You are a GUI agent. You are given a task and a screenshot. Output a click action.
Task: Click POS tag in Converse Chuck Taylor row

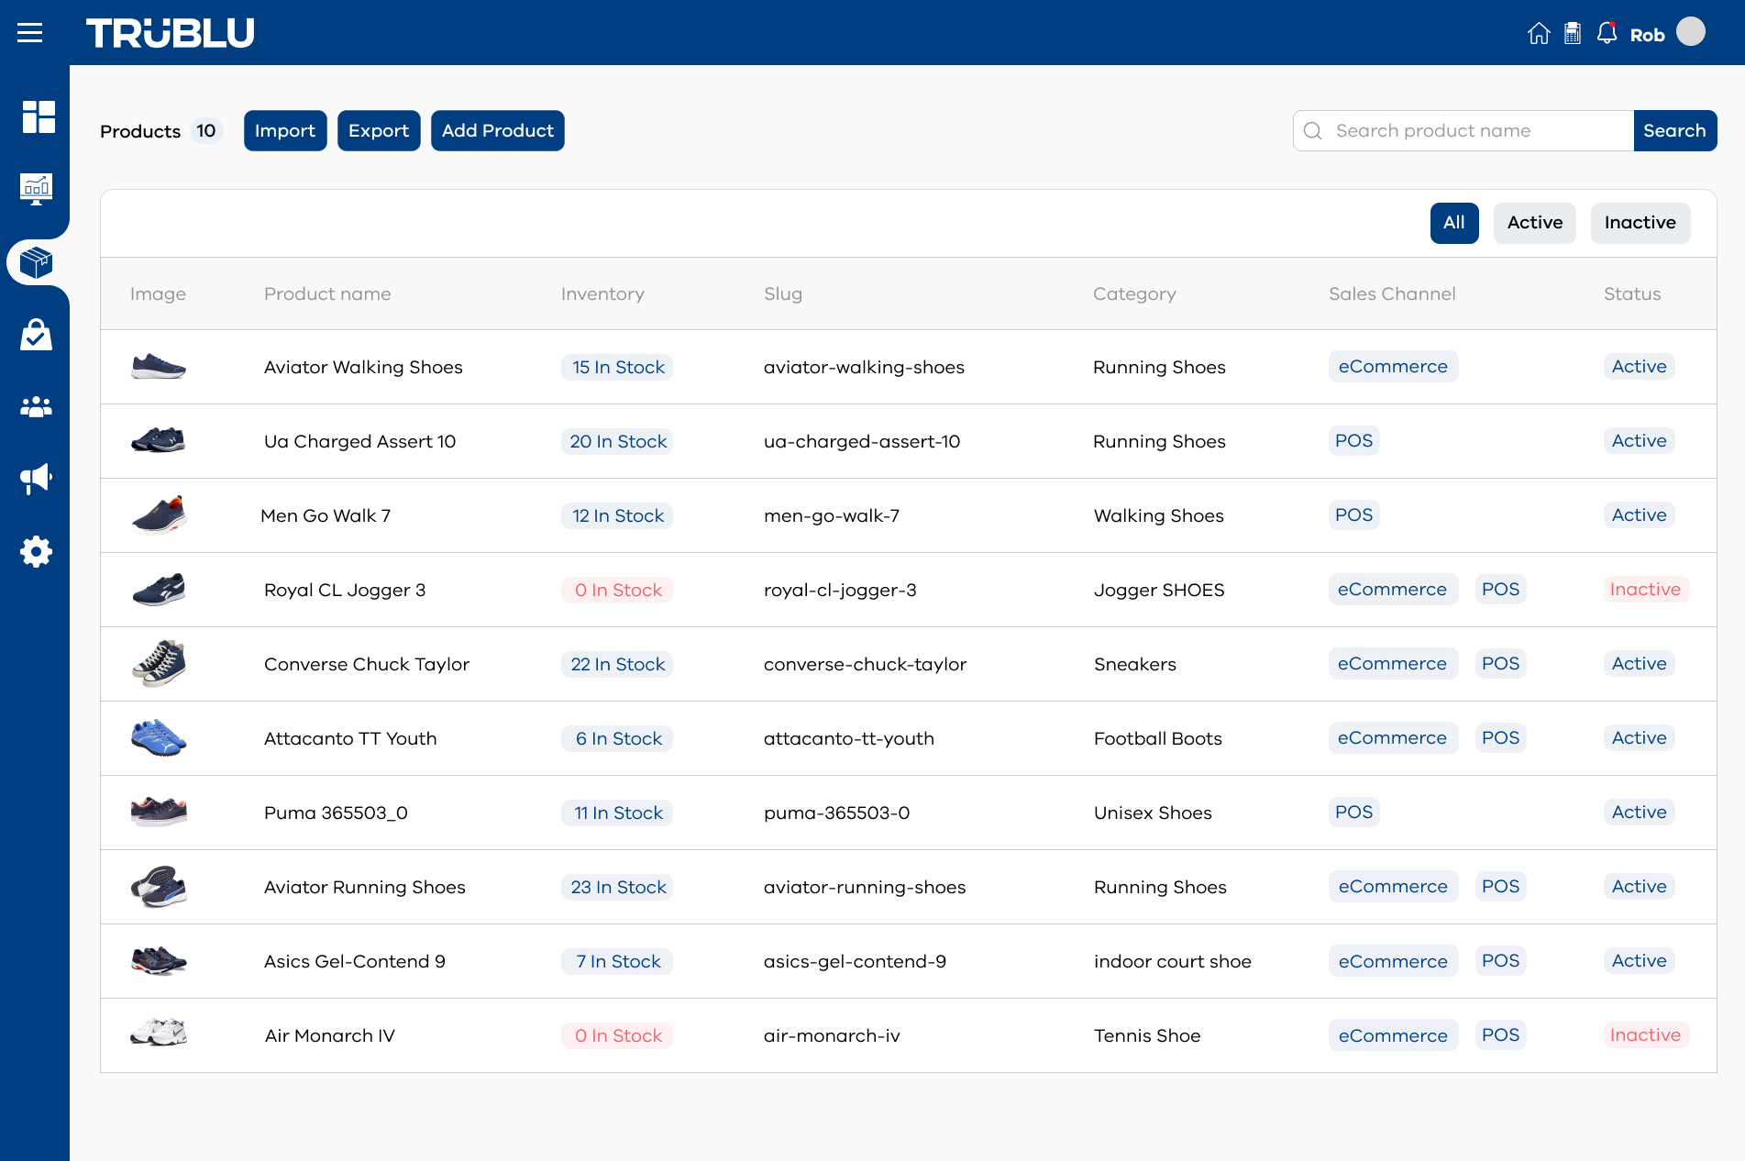click(1500, 663)
